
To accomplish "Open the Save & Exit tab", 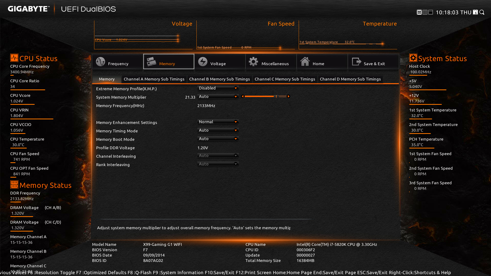I will point(373,62).
